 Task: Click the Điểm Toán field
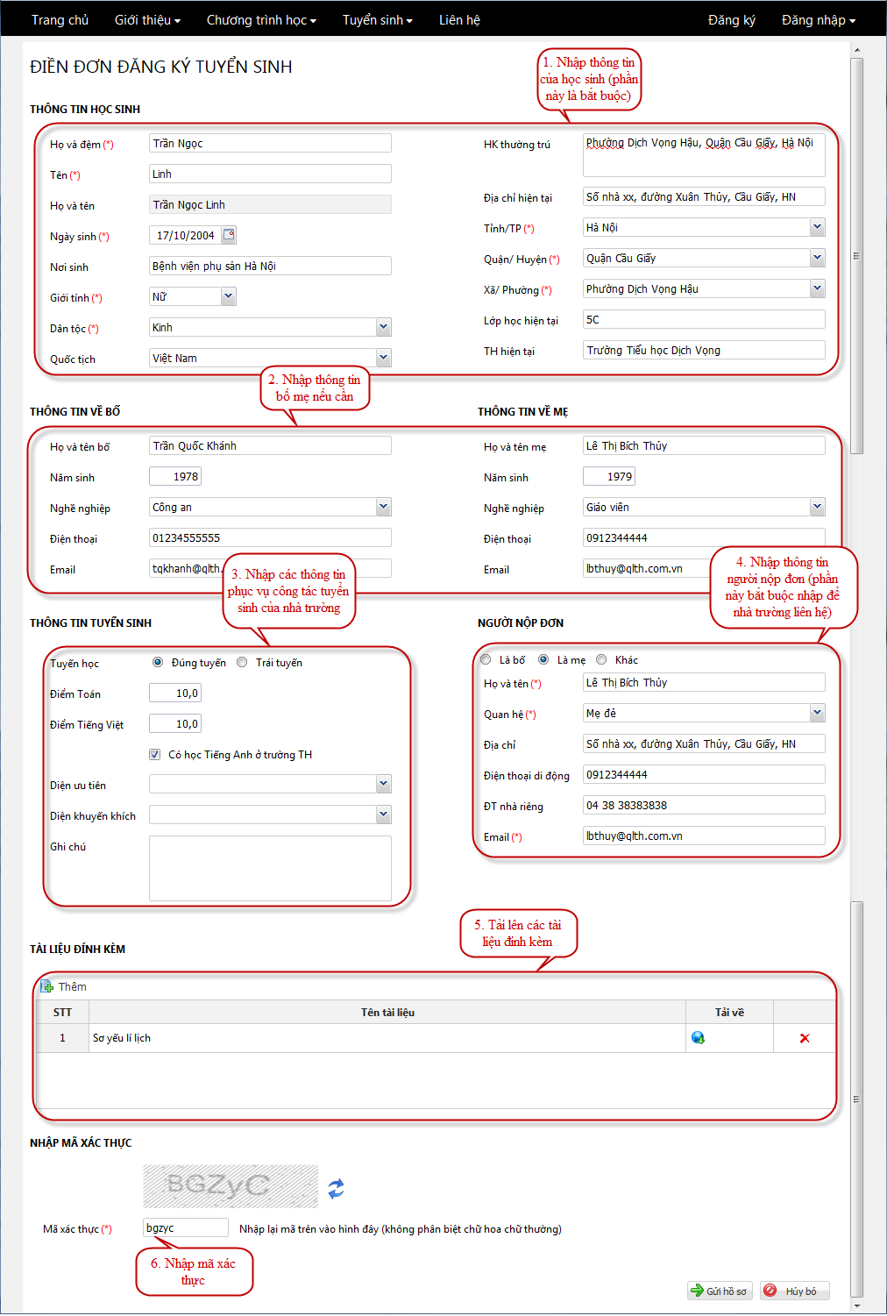coord(175,693)
